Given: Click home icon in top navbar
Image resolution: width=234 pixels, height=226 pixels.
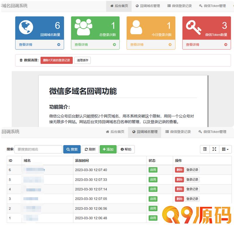Looking at the screenshot, I should click(x=112, y=6).
